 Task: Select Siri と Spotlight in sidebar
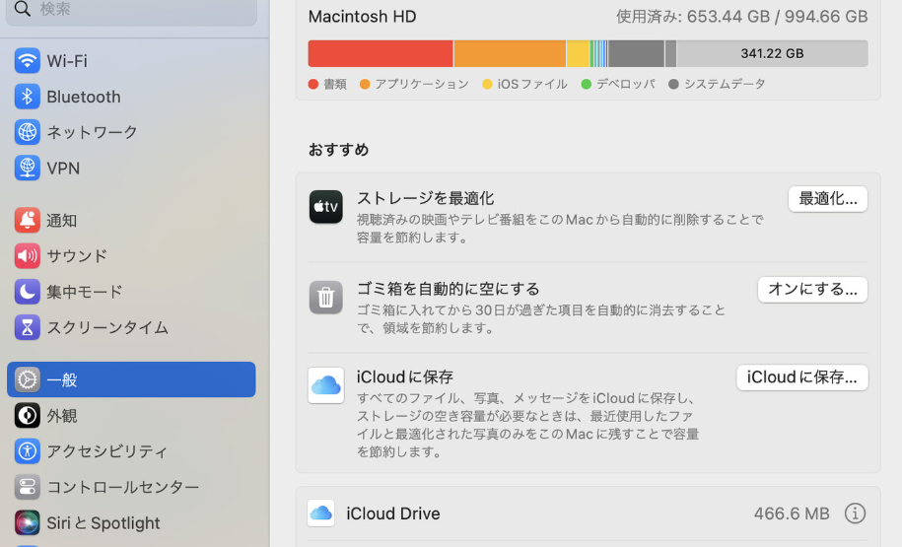[131, 522]
